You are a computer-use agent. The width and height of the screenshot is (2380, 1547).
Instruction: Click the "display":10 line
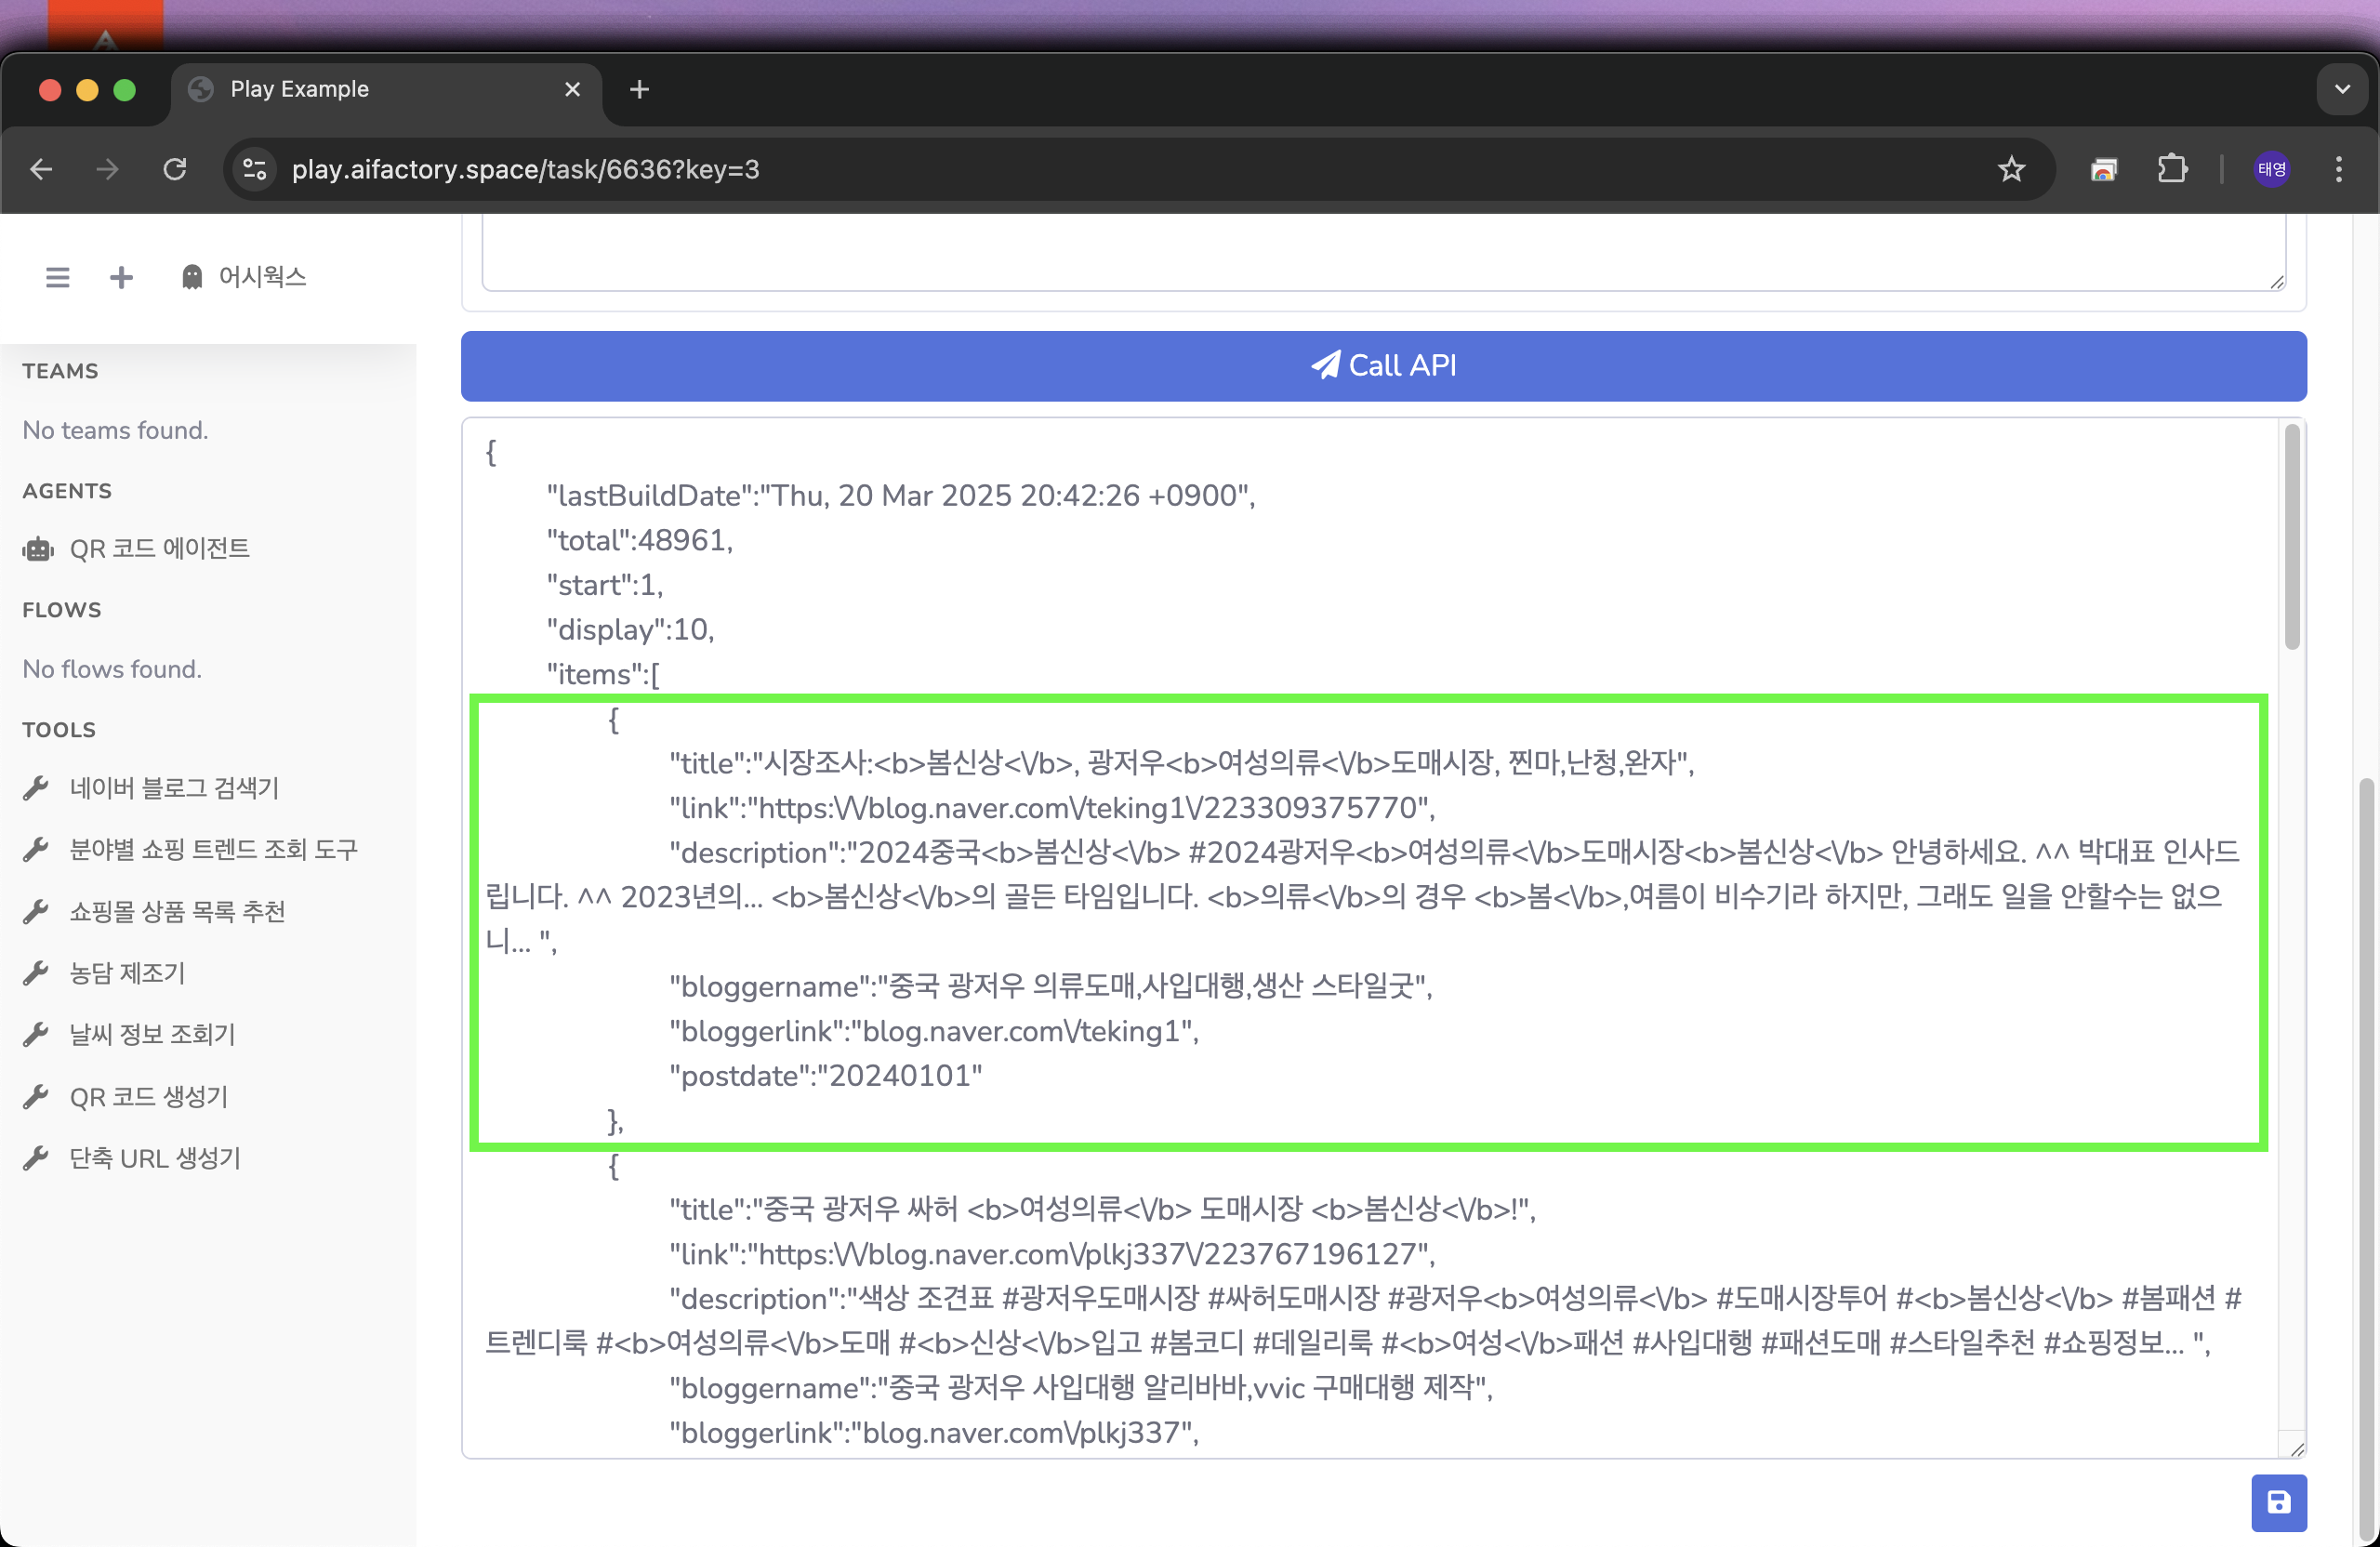[630, 630]
